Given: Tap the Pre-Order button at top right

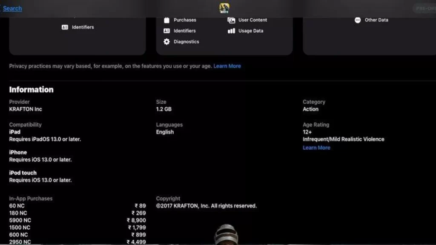Looking at the screenshot, I should pos(425,9).
